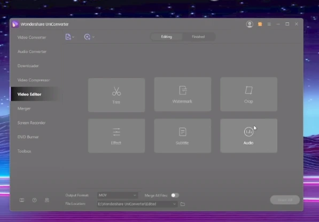Click the Add Files icon

68,37
